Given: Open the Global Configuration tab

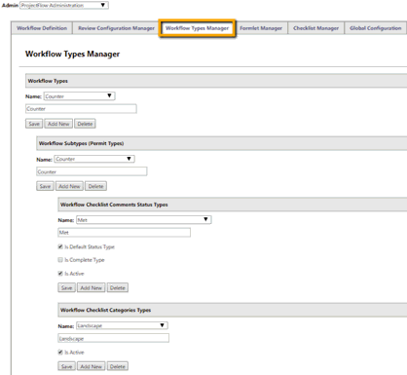Looking at the screenshot, I should (376, 28).
